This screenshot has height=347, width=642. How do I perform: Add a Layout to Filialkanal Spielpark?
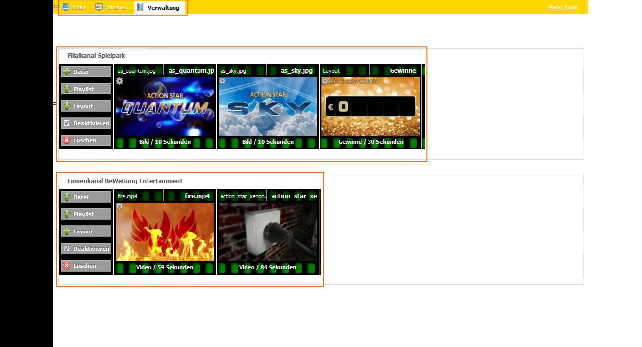click(x=86, y=106)
